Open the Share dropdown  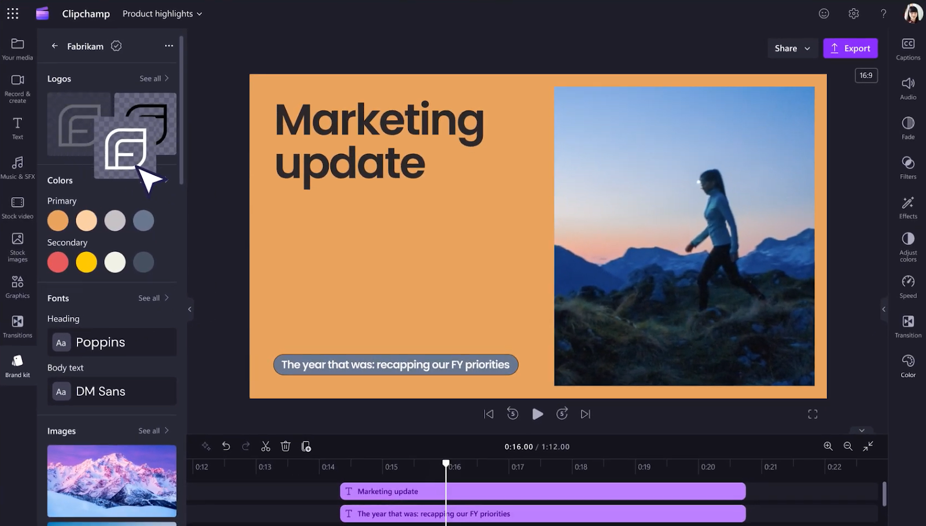click(x=792, y=49)
